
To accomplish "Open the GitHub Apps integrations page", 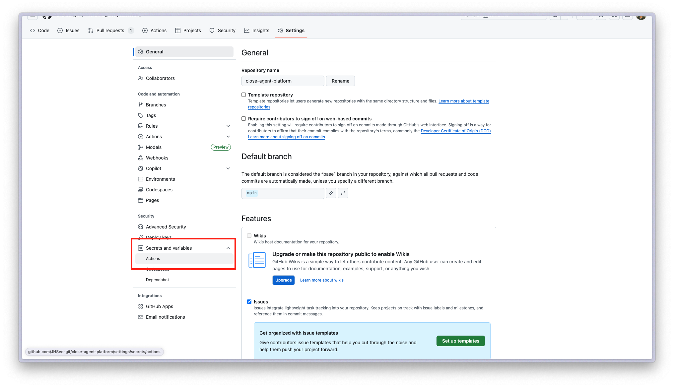I will 159,306.
